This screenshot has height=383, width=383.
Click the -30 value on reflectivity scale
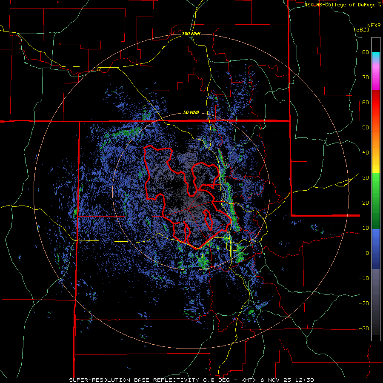pos(364,328)
